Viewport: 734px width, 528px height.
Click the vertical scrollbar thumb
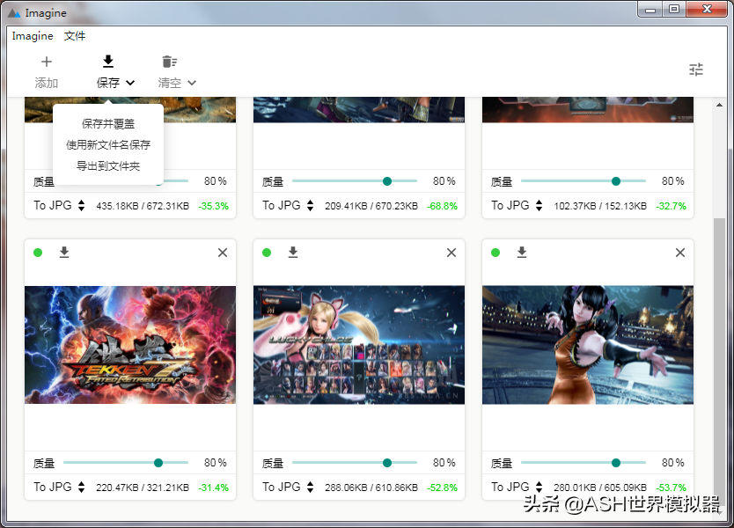[720, 363]
